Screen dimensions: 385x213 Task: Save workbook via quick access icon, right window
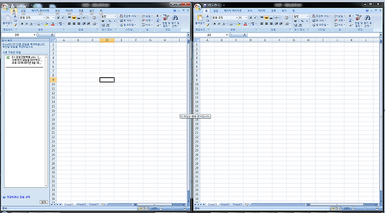tap(205, 5)
